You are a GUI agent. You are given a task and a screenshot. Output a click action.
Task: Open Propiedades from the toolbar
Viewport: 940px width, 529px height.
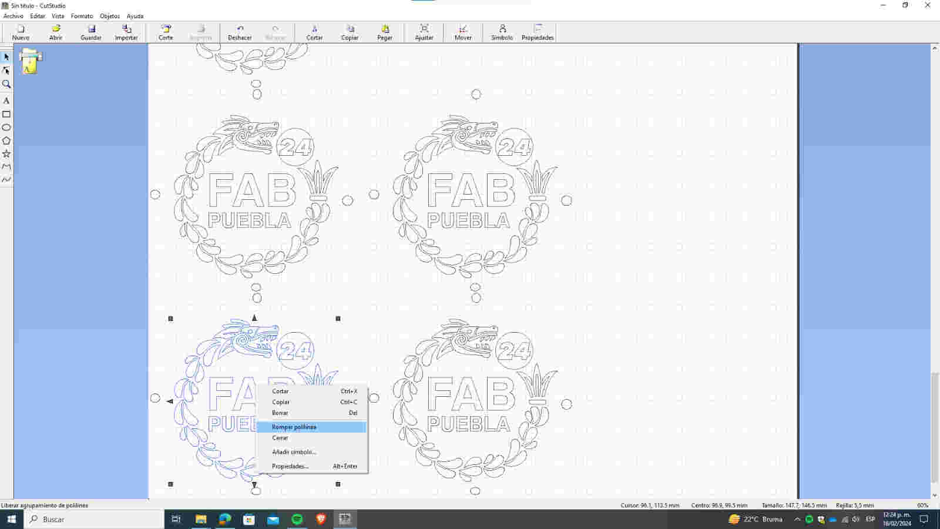538,32
